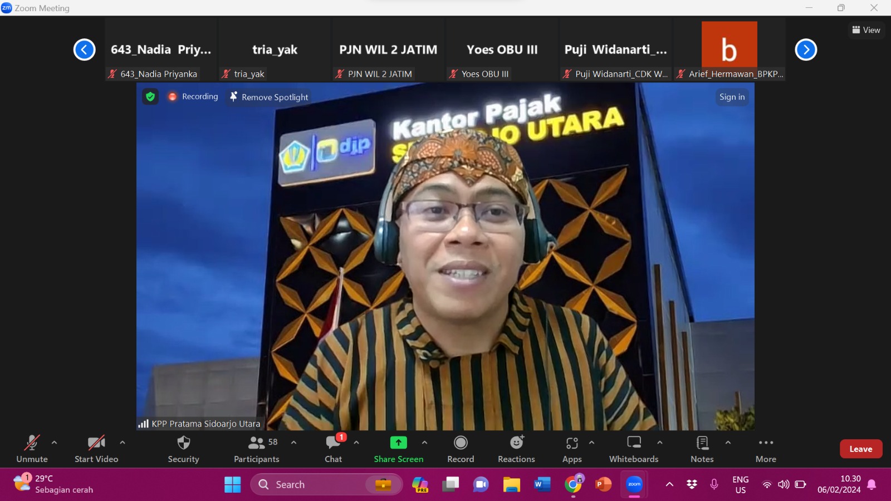
Task: Expand audio options arrow beside Unmute
Action: pos(54,443)
